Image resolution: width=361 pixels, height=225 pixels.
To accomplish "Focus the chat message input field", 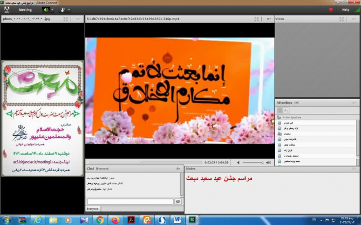I will [x=130, y=201].
